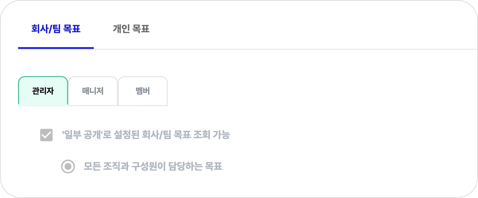Click the gray checkmark icon
Screen dimensions: 478x198
point(47,135)
